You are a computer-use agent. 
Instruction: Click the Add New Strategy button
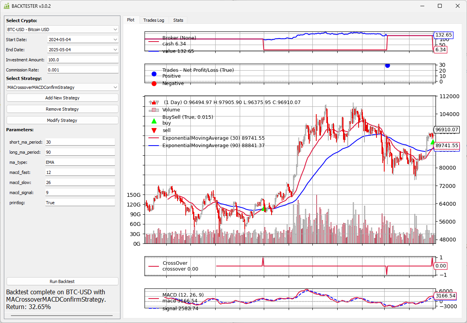[x=62, y=98]
